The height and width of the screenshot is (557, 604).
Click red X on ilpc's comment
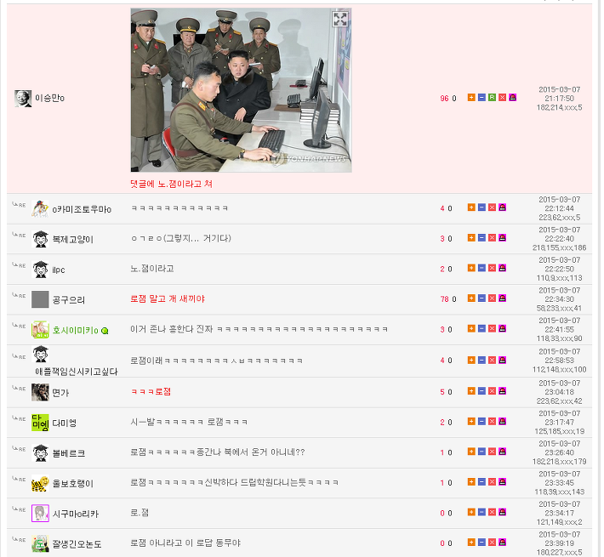coord(492,268)
